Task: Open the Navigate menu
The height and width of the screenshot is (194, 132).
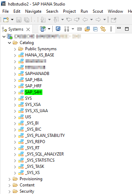Action: tap(33, 11)
